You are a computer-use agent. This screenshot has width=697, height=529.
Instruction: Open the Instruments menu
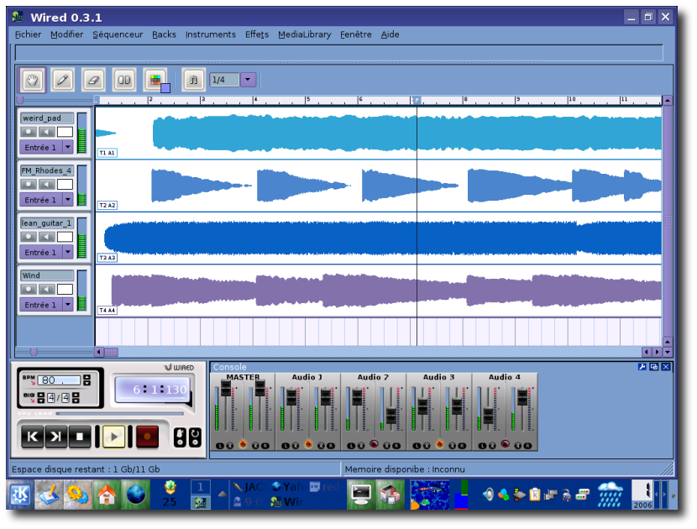pyautogui.click(x=210, y=34)
